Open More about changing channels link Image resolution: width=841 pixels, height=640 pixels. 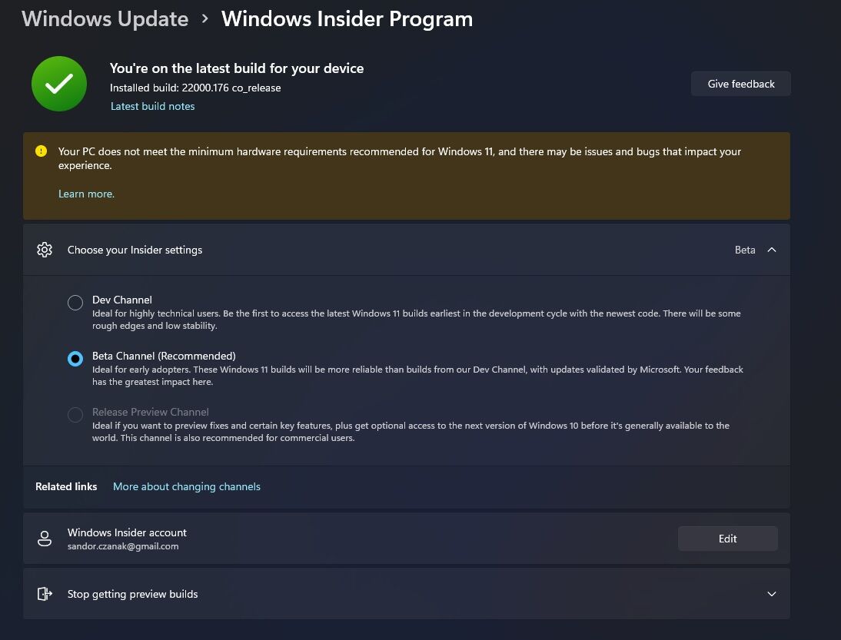[187, 486]
